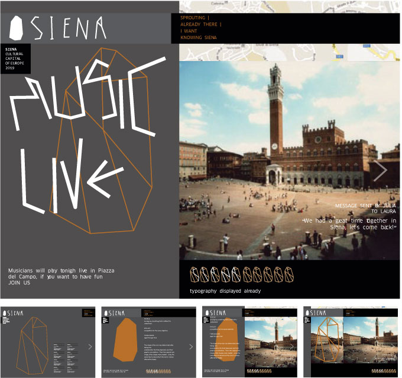
Task: Click the eighth stone icon in the typography row
Action: (268, 274)
